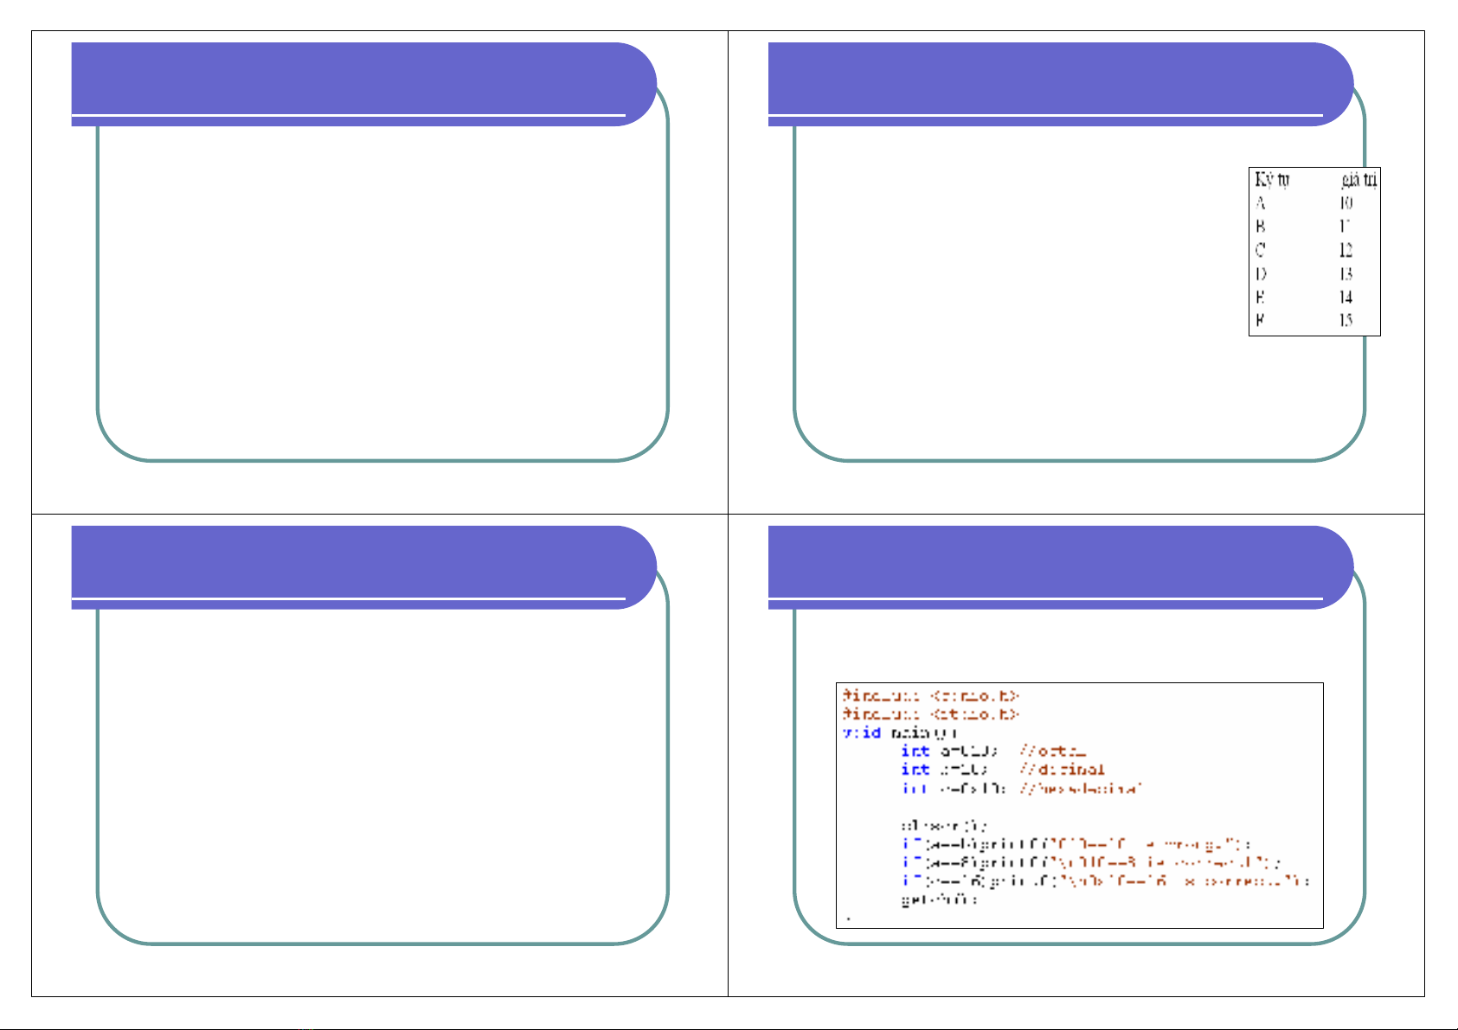Click the first #include line in code

[x=931, y=695]
